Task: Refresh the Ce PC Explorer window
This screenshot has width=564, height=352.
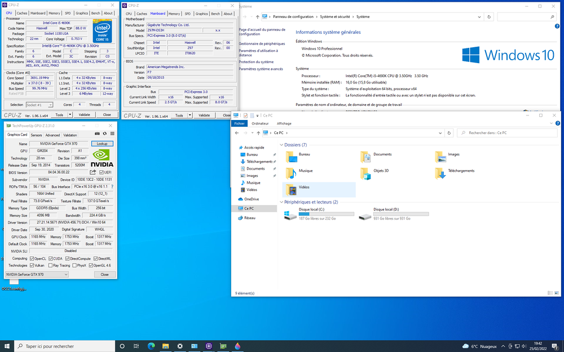Action: tap(449, 133)
